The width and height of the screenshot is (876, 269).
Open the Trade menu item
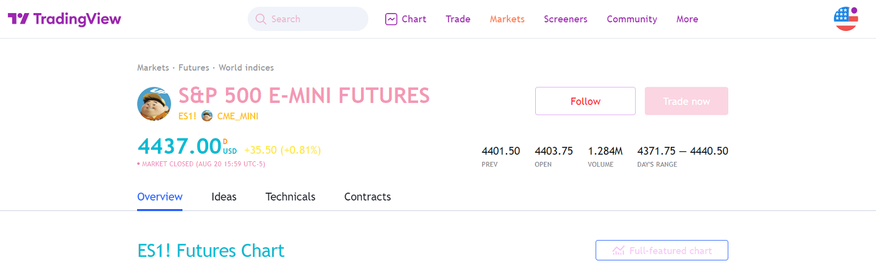coord(458,19)
